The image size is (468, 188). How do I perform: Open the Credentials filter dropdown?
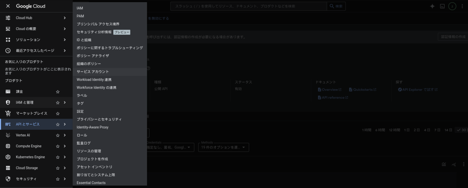tap(170, 147)
